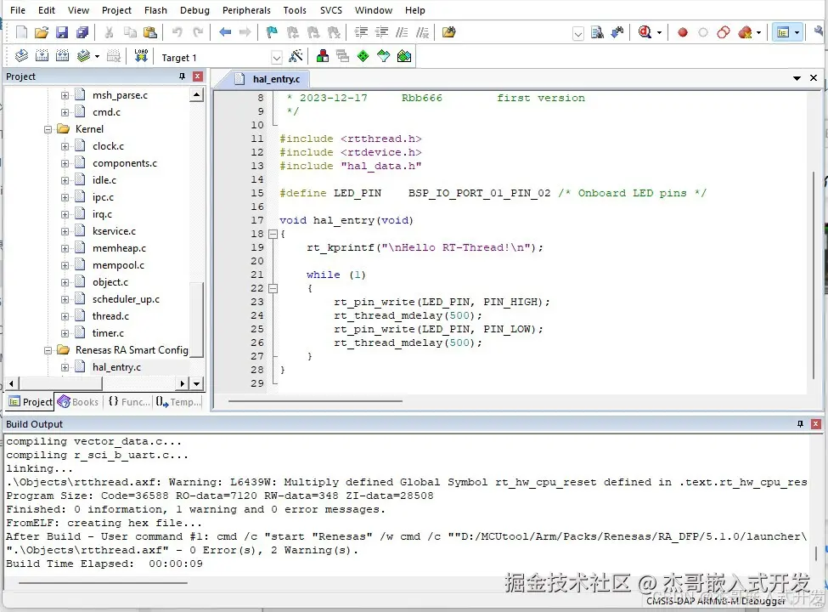This screenshot has width=828, height=612.
Task: Expand clock.c tree node
Action: 65,146
